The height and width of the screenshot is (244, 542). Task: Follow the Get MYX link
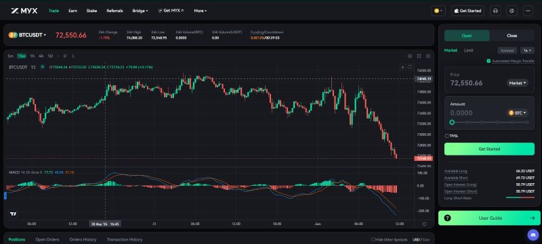click(171, 11)
